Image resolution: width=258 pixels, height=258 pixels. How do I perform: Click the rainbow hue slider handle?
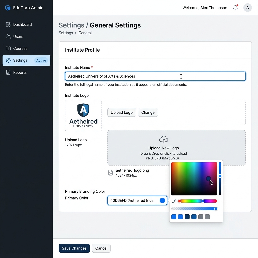(203, 201)
